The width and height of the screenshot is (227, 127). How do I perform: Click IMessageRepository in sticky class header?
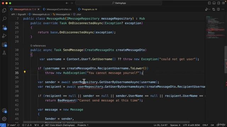[x=83, y=19]
